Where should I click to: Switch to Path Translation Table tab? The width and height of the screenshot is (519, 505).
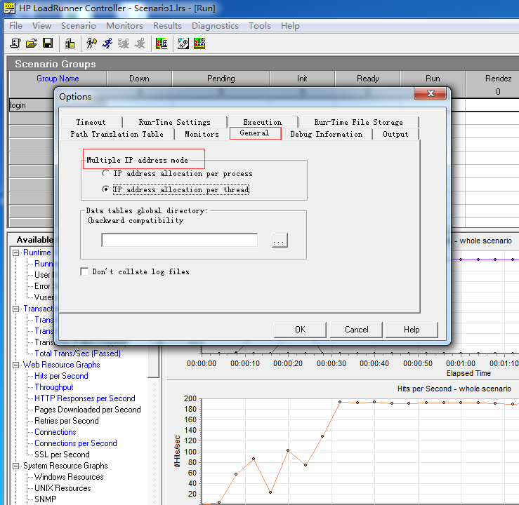[x=117, y=134]
